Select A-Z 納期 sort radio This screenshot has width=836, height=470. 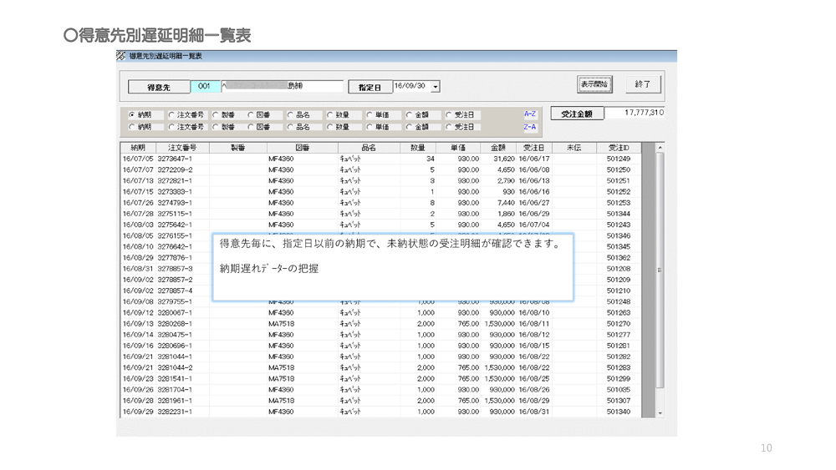tap(132, 114)
